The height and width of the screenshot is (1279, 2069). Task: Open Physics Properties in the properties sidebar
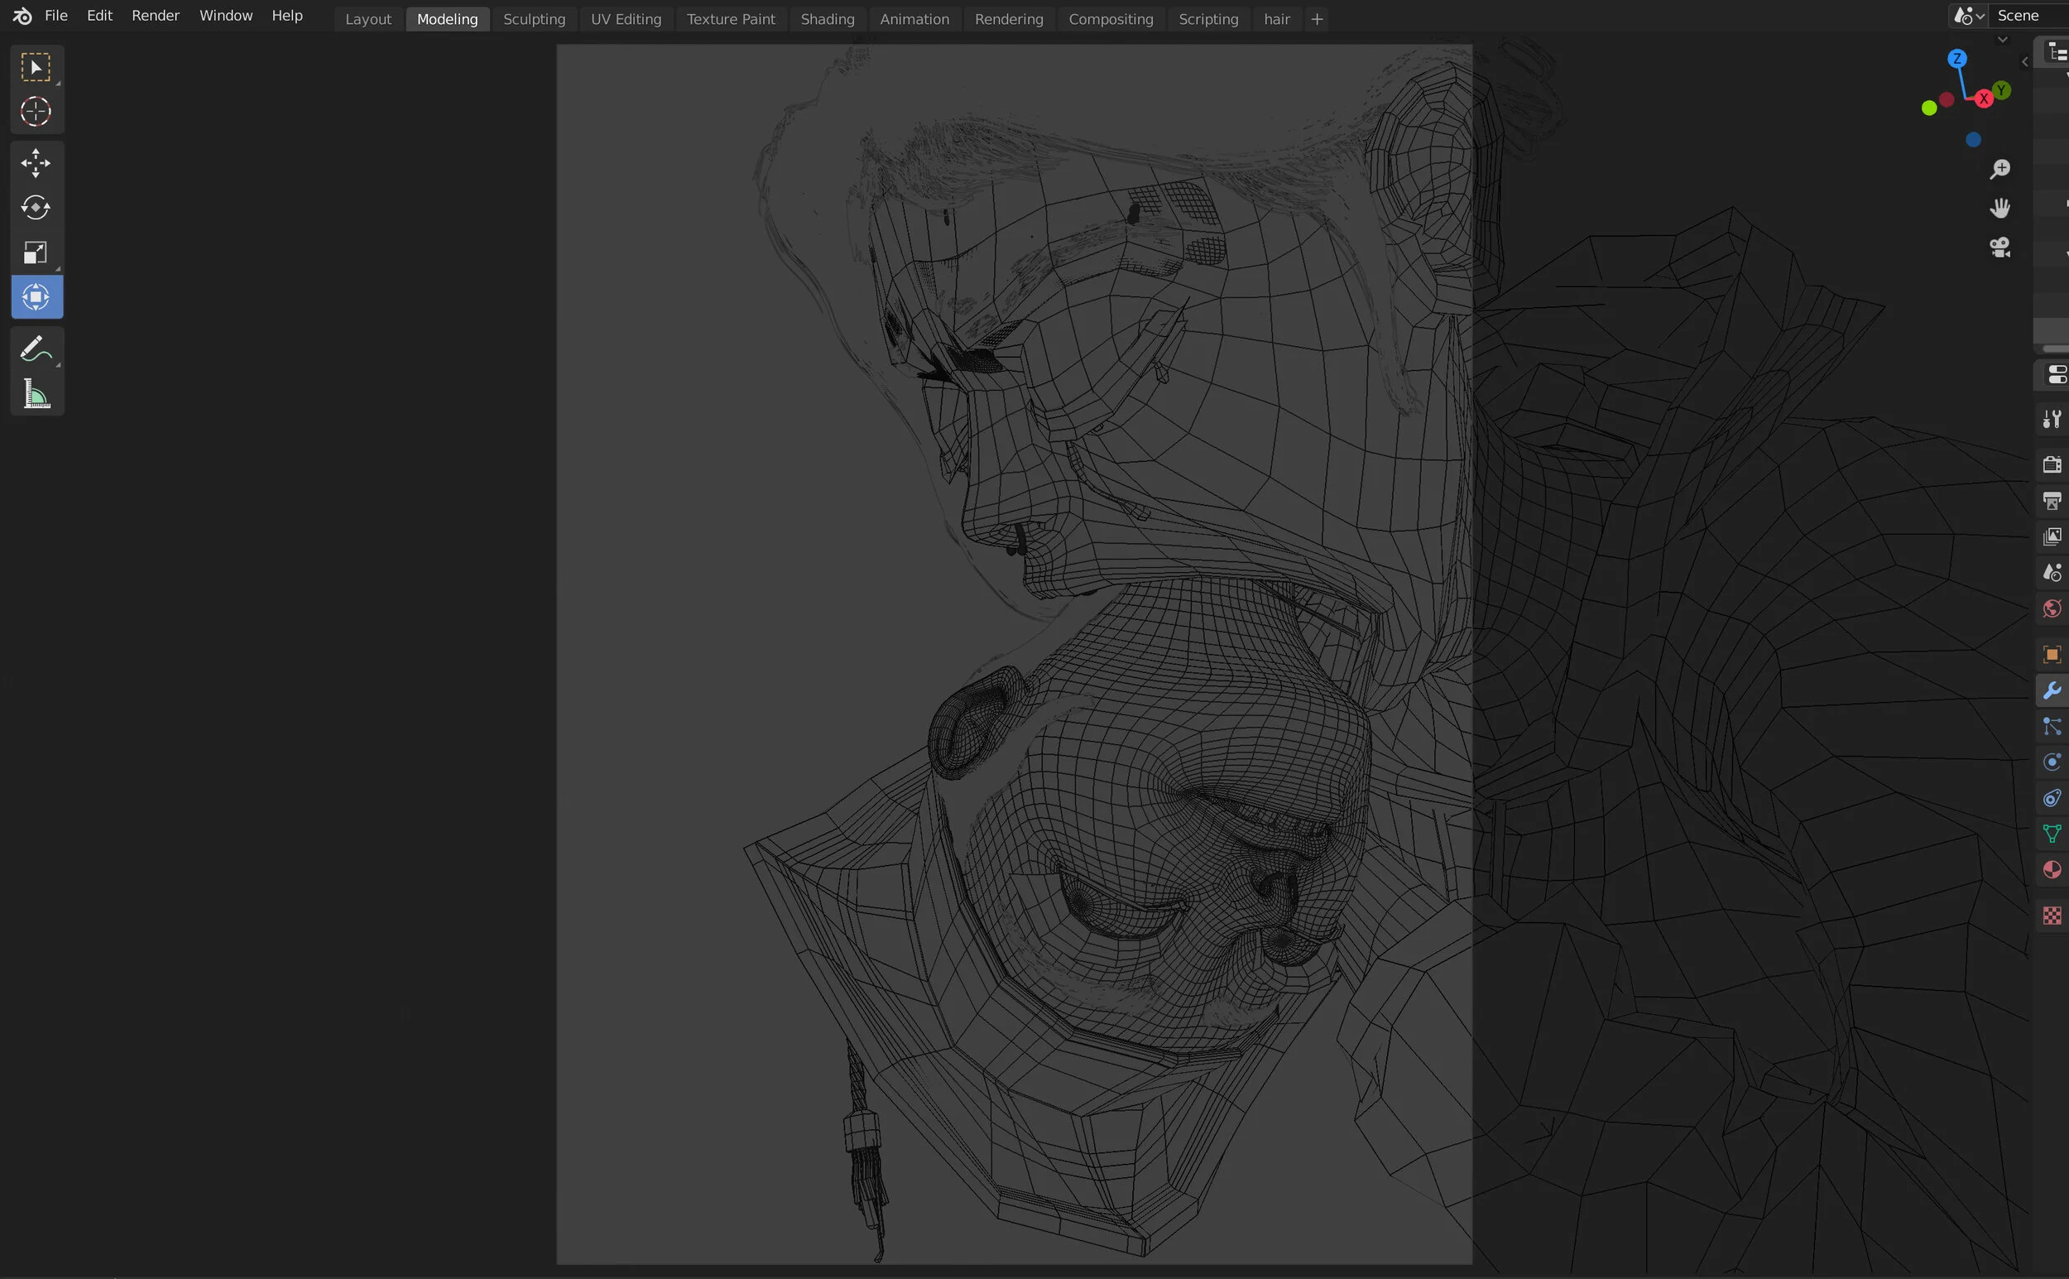(2052, 762)
